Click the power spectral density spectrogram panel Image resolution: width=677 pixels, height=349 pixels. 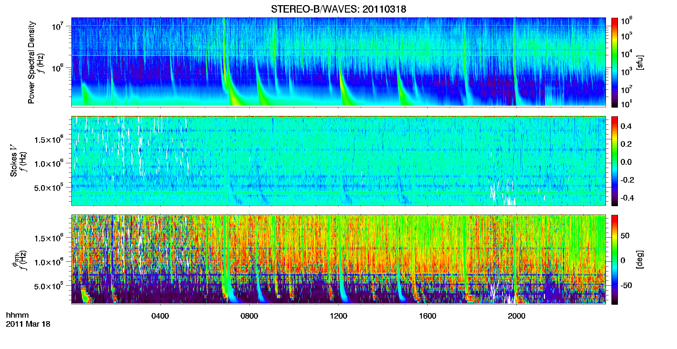pos(338,62)
